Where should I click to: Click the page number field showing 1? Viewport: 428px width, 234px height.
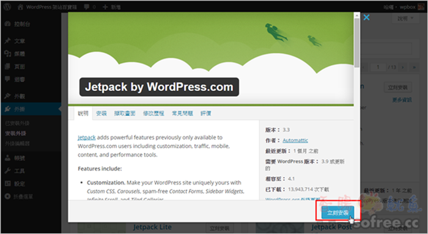[378, 67]
